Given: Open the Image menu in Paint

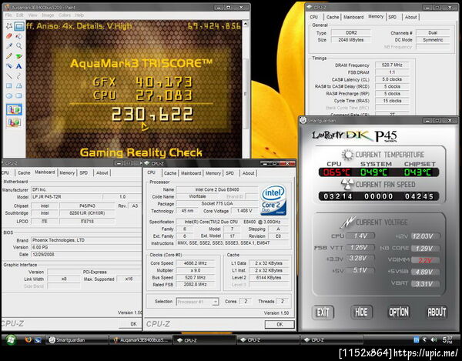Looking at the screenshot, I should (x=48, y=15).
